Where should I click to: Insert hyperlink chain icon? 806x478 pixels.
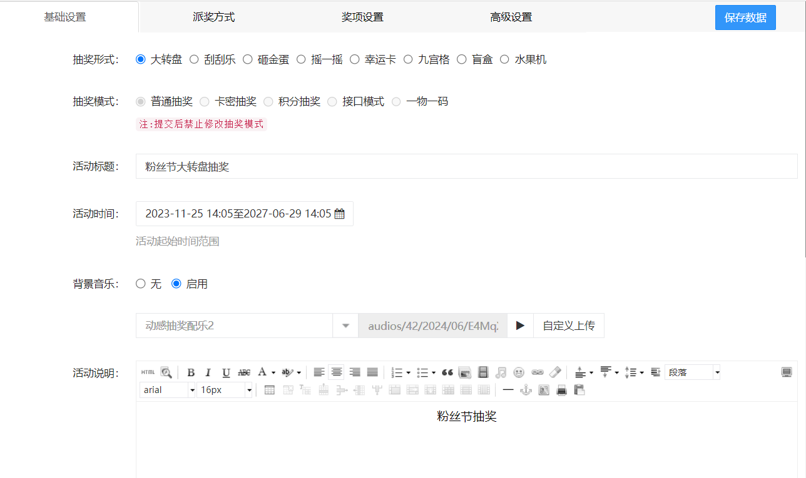click(537, 372)
